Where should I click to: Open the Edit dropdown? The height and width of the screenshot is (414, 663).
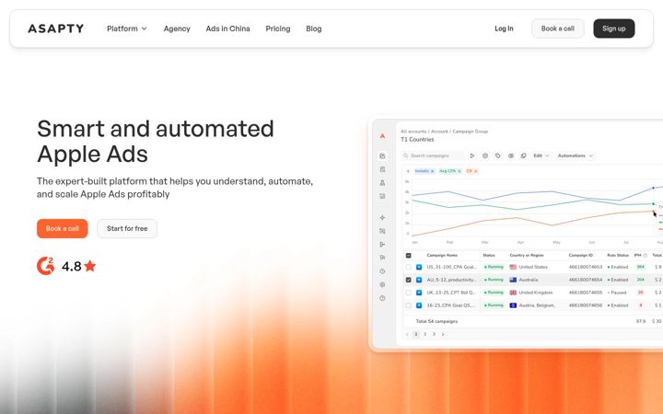[541, 155]
